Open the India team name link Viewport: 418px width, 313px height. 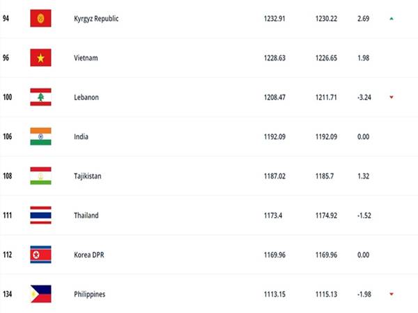[x=81, y=137]
